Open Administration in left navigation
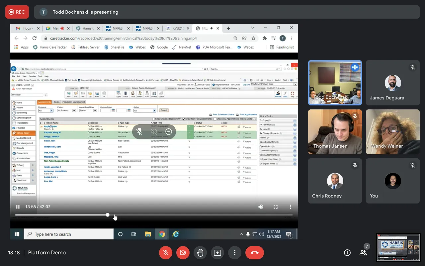 (24, 158)
